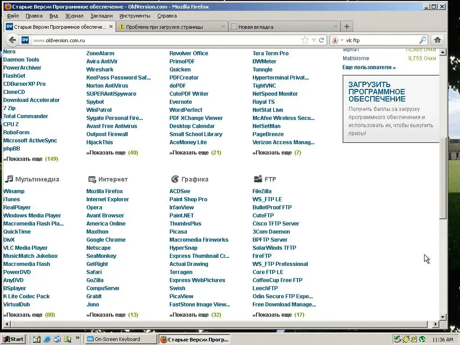The image size is (460, 345).
Task: Close the Новая вкладка tab
Action: 335,27
